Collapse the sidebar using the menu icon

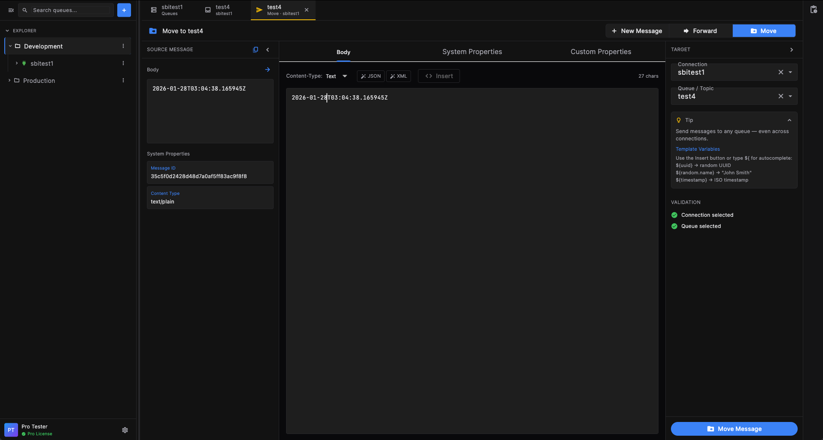coord(11,10)
